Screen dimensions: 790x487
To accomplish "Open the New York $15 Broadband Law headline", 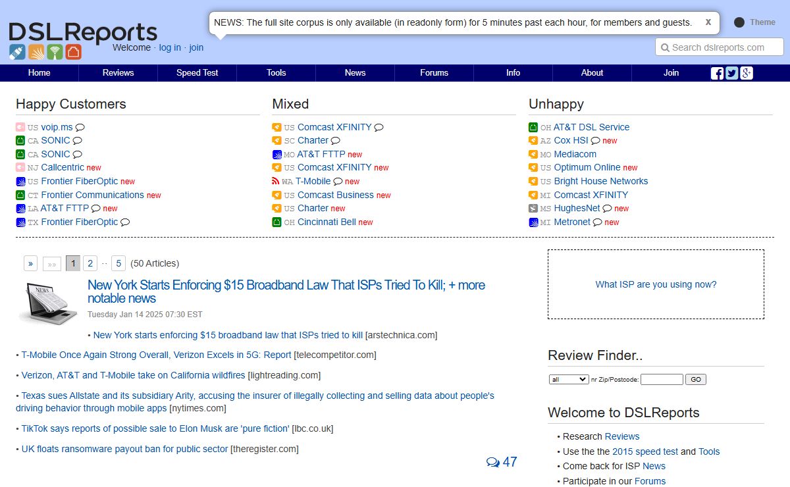I will coord(286,292).
